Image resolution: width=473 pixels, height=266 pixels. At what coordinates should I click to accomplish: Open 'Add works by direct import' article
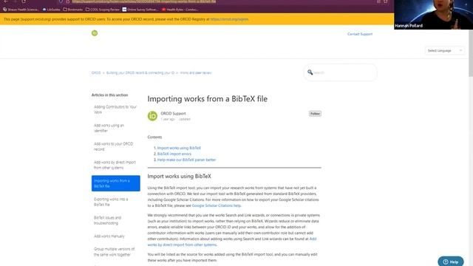115,165
